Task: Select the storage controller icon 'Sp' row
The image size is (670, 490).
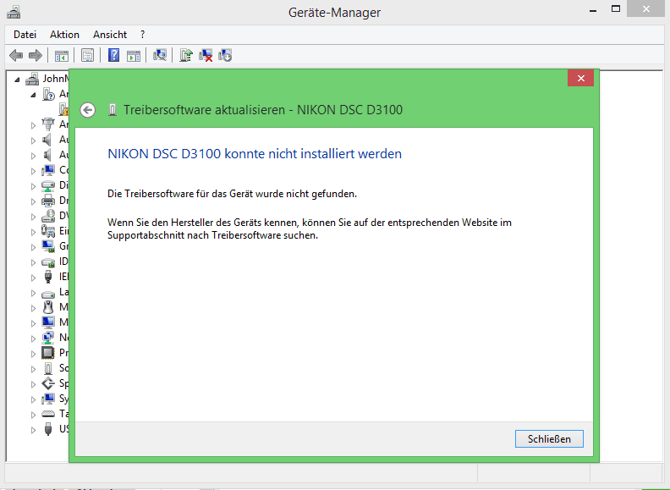Action: [48, 383]
